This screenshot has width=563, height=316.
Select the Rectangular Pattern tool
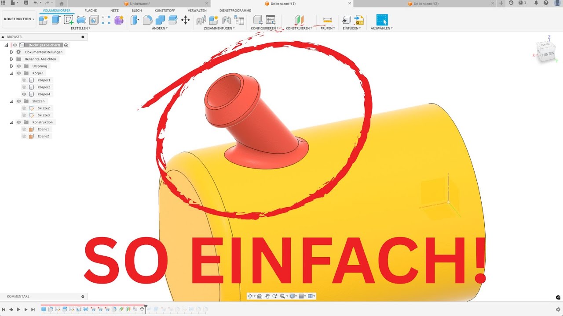(106, 20)
